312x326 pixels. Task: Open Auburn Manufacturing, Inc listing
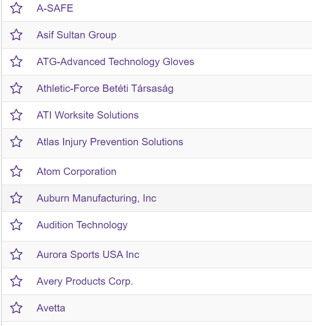click(x=97, y=198)
